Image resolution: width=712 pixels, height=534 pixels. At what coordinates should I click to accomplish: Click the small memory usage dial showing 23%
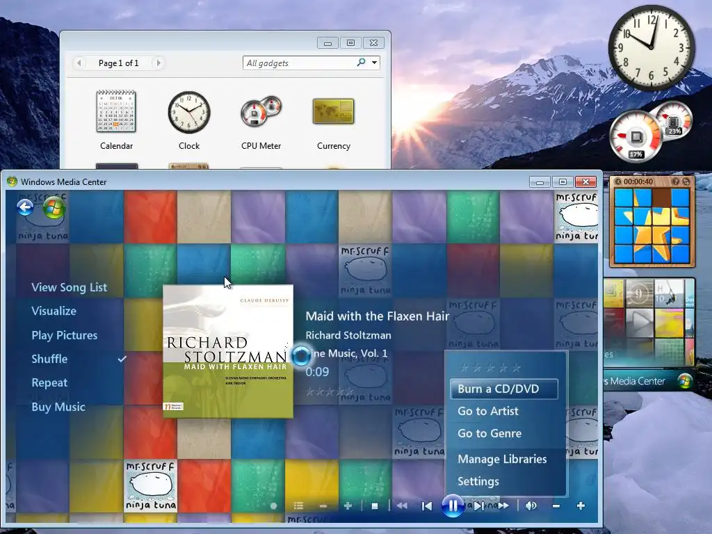tap(673, 120)
